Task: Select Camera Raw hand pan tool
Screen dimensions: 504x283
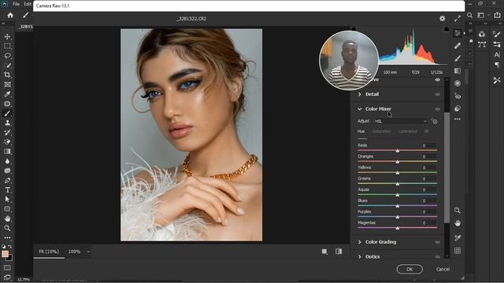Action: coord(458,223)
